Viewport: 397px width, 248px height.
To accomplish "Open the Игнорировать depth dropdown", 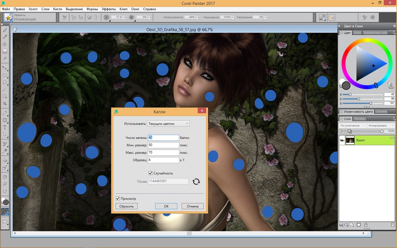I will [381, 126].
